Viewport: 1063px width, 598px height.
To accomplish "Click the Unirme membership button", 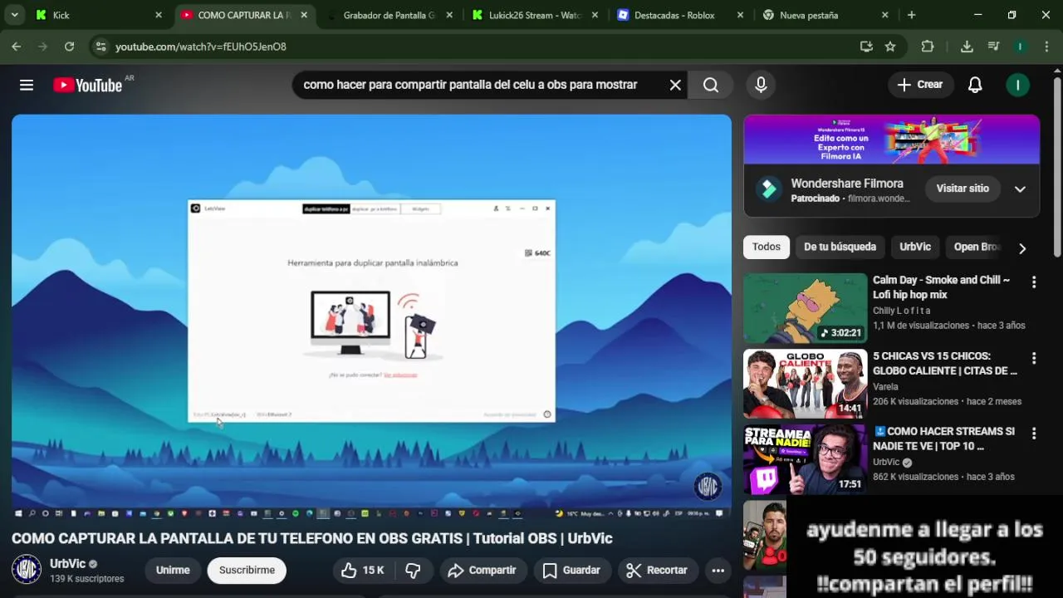I will [x=173, y=570].
